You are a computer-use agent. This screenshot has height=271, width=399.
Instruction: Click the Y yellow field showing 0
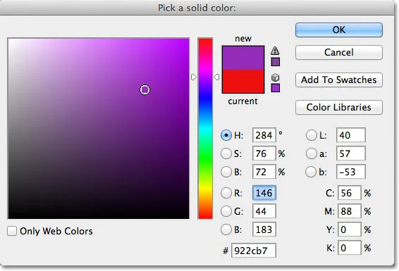tap(350, 229)
